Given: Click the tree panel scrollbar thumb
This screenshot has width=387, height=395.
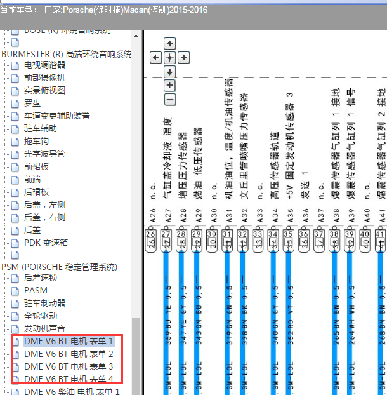Looking at the screenshot, I should click(136, 356).
